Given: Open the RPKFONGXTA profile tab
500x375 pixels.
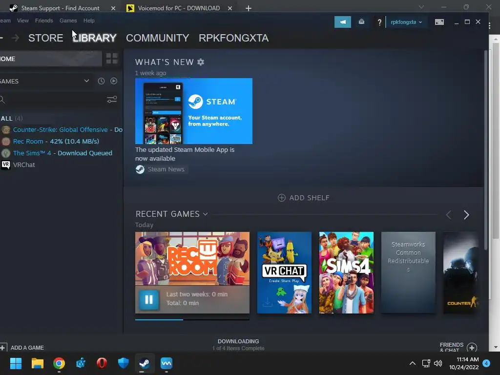Looking at the screenshot, I should pyautogui.click(x=234, y=38).
